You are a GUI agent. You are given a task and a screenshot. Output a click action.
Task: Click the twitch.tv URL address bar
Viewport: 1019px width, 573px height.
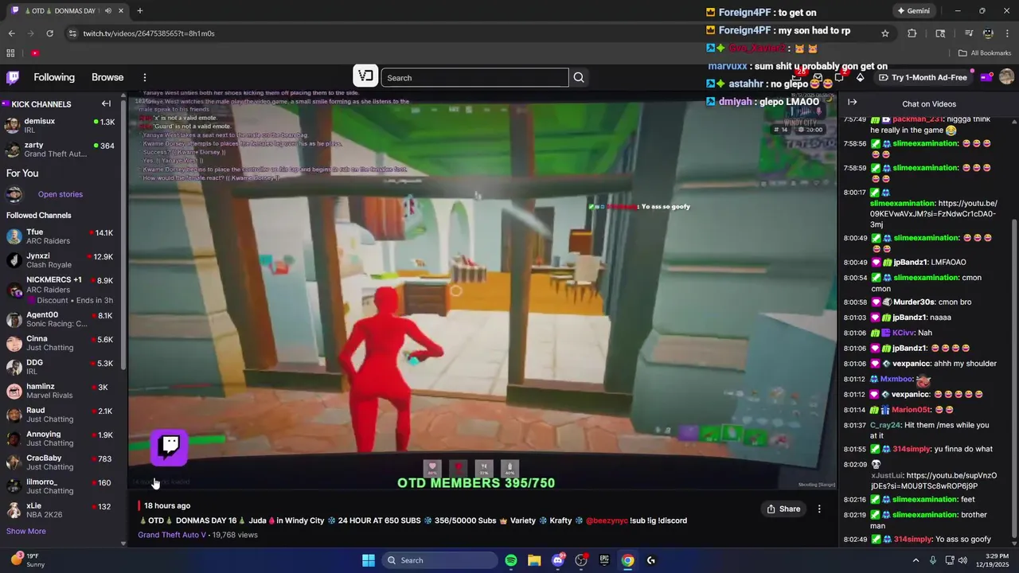click(x=148, y=33)
